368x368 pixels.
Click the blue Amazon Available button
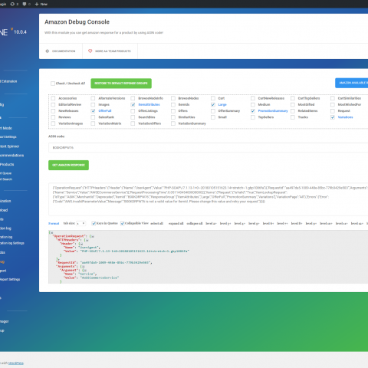coord(352,83)
